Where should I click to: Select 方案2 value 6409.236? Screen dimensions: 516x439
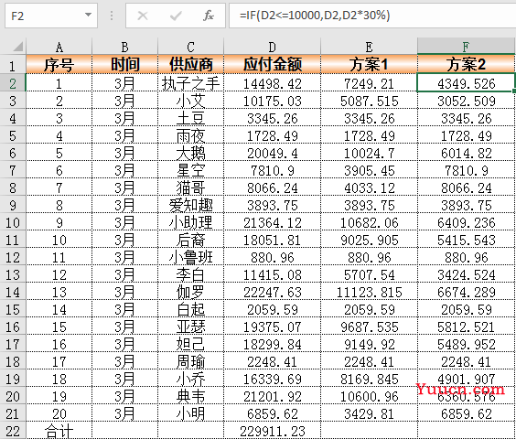pyautogui.click(x=466, y=222)
